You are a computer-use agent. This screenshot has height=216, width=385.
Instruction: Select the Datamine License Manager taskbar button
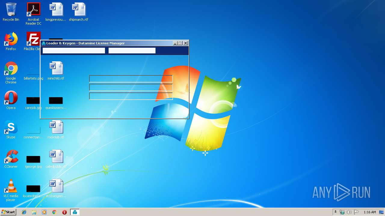(75, 212)
